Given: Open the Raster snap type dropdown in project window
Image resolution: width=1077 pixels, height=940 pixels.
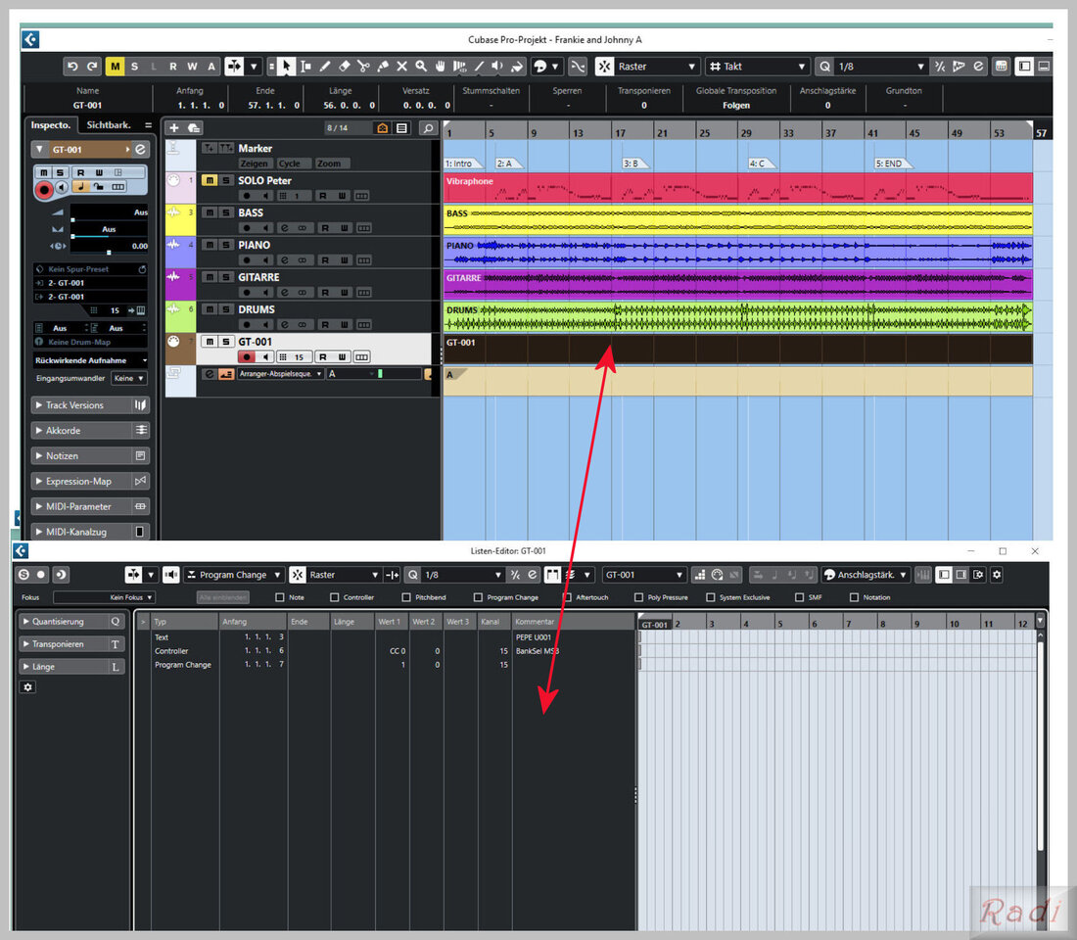Looking at the screenshot, I should pos(657,67).
